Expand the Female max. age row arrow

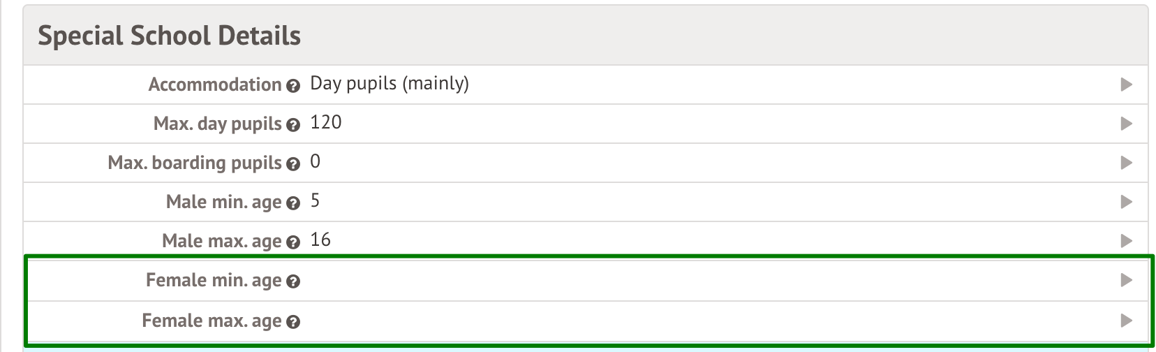click(1126, 321)
